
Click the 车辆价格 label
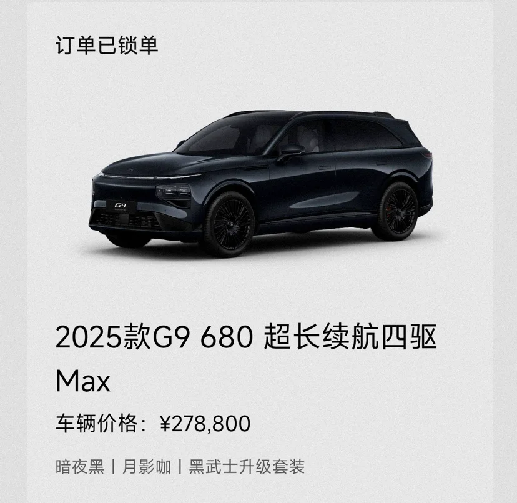tap(96, 424)
